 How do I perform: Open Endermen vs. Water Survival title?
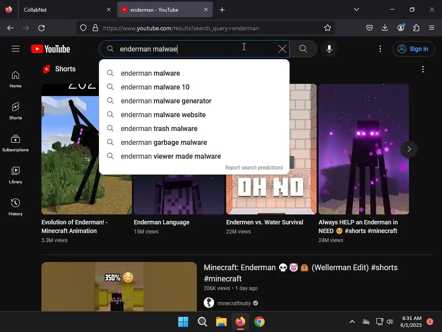click(x=265, y=222)
